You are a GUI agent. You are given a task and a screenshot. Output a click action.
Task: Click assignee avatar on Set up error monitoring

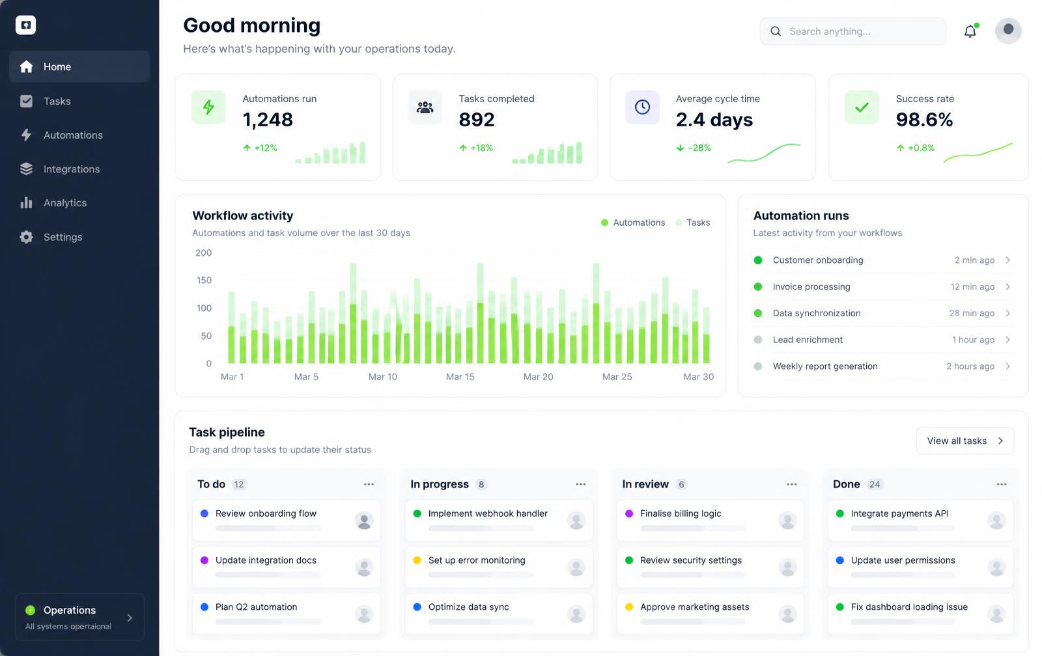tap(576, 567)
